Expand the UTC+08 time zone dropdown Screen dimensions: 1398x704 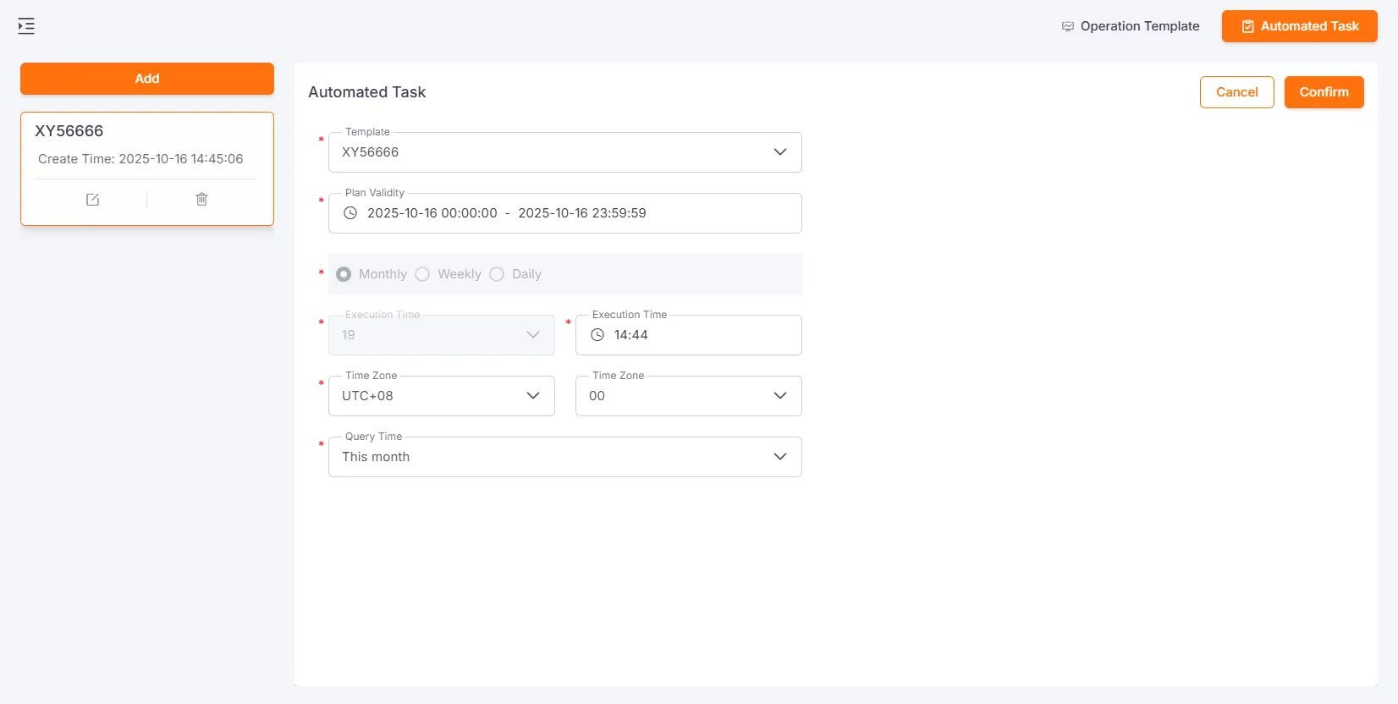pos(441,396)
